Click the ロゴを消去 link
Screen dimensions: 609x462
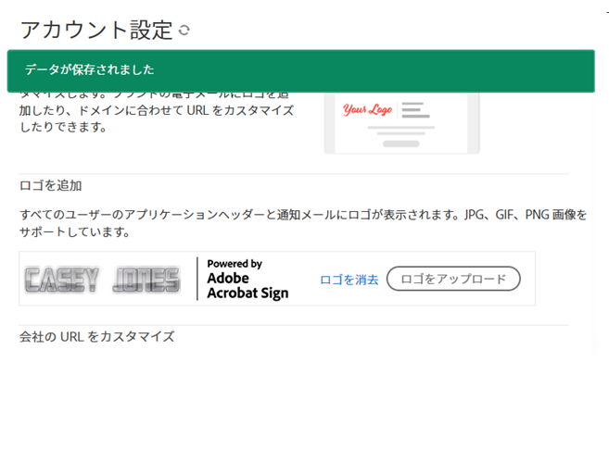point(349,280)
